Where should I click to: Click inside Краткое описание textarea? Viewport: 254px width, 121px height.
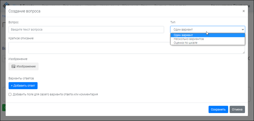point(127,48)
